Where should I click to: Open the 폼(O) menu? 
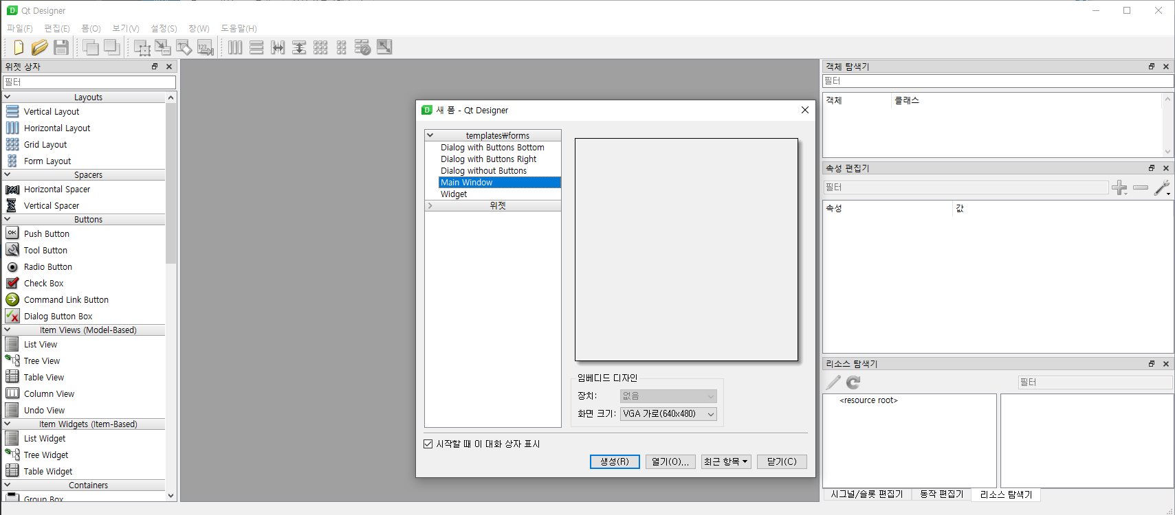click(x=91, y=28)
